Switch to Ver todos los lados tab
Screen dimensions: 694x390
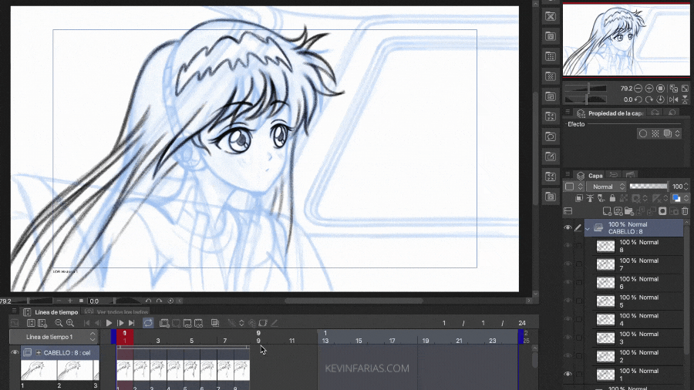[116, 312]
